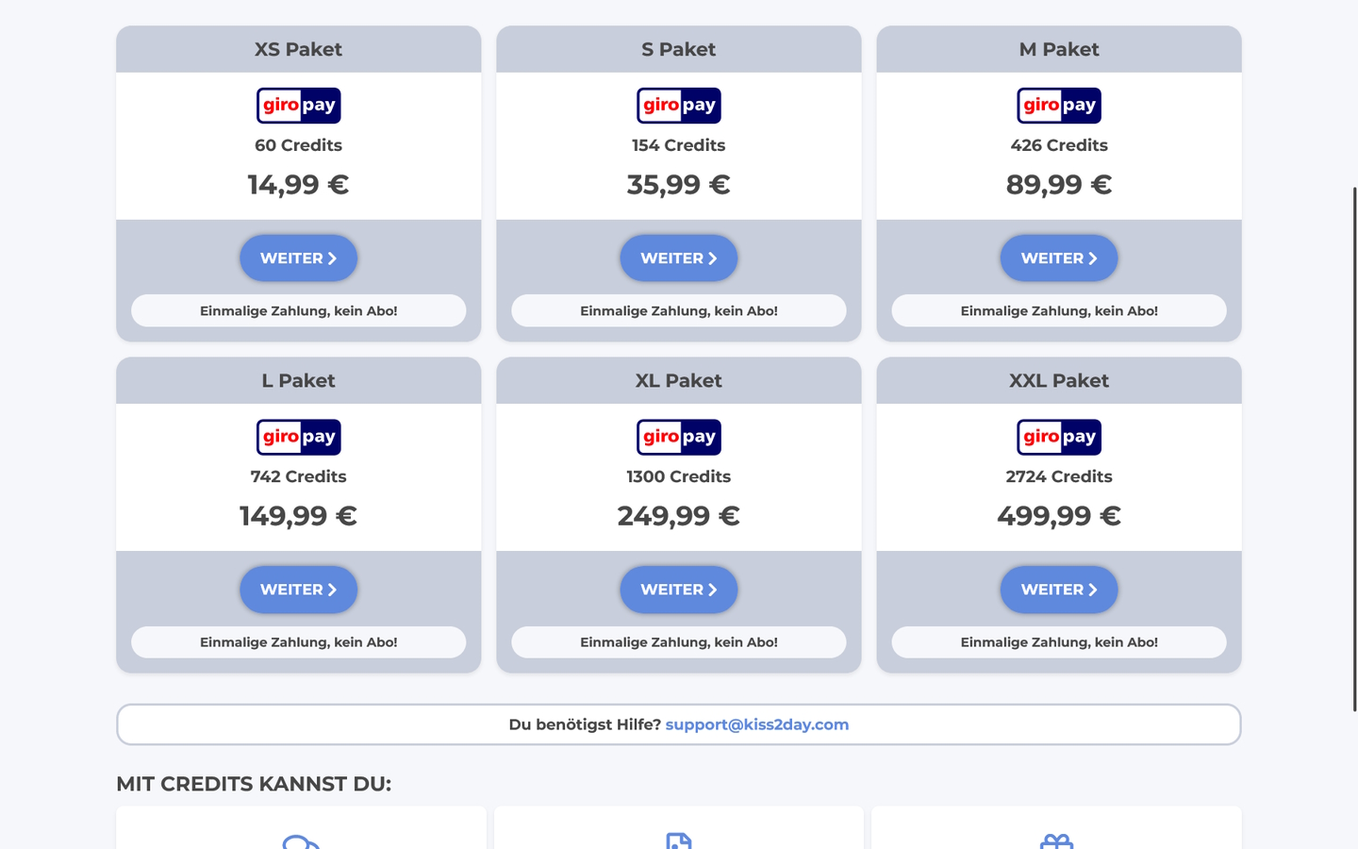Click the giropay logo in S Paket
Image resolution: width=1358 pixels, height=849 pixels.
(678, 106)
